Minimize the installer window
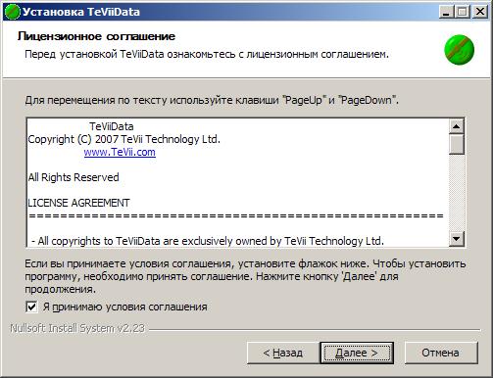This screenshot has height=378, width=493. point(446,12)
